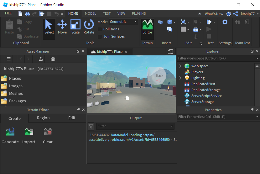Open the assetdelivery link in Output
The image size is (260, 174).
(x=129, y=140)
